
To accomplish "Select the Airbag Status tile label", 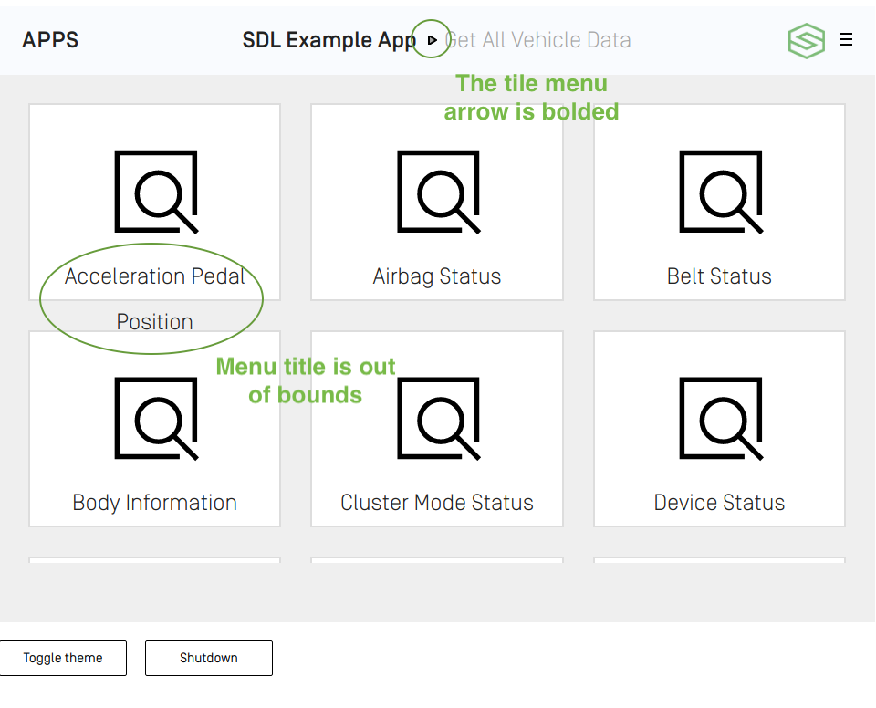I will (x=437, y=276).
